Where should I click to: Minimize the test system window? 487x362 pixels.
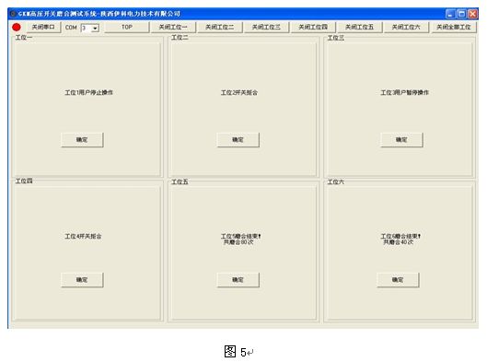tap(450, 14)
